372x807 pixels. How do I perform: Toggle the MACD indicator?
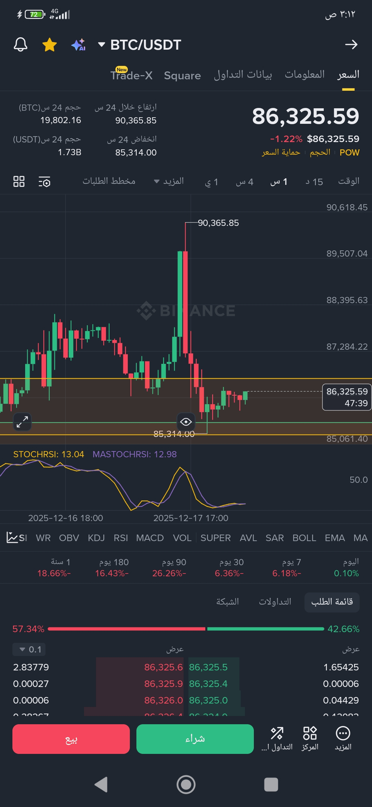[x=150, y=538]
